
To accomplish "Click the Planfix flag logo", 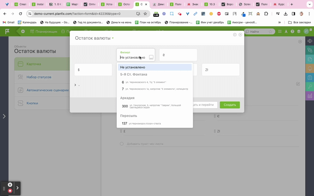I will click(7, 32).
